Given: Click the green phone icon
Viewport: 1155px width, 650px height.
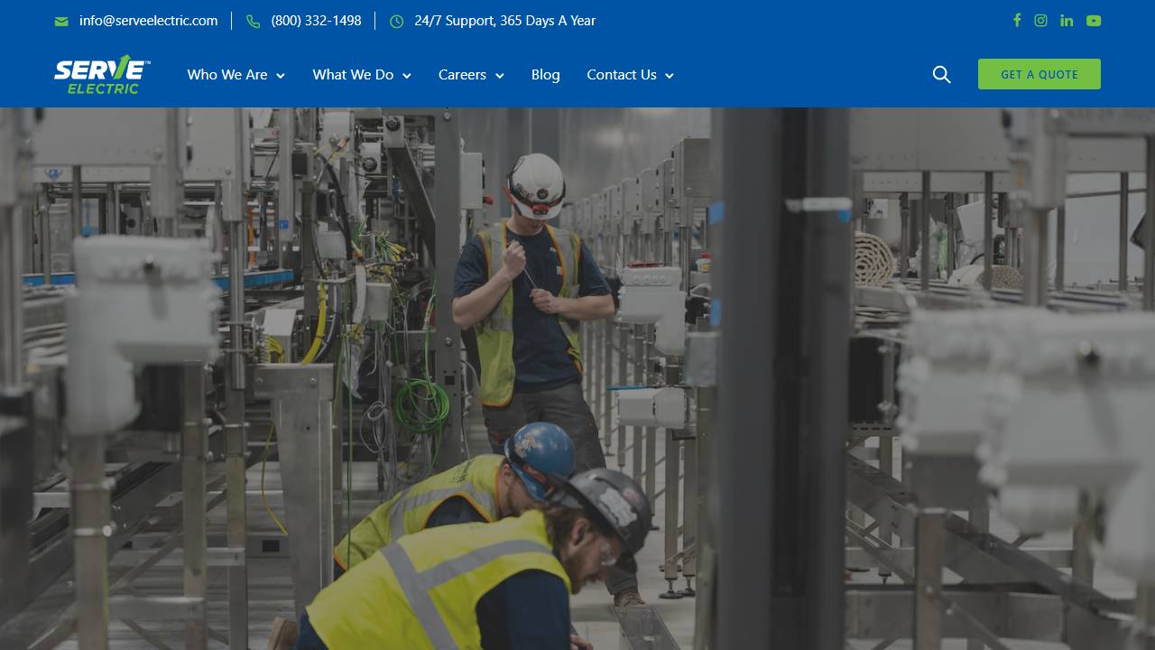Looking at the screenshot, I should (254, 22).
